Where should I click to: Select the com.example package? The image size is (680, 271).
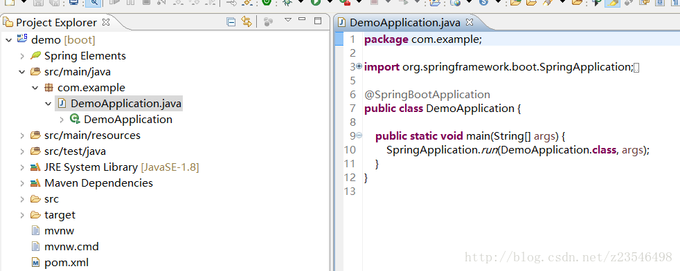click(91, 88)
